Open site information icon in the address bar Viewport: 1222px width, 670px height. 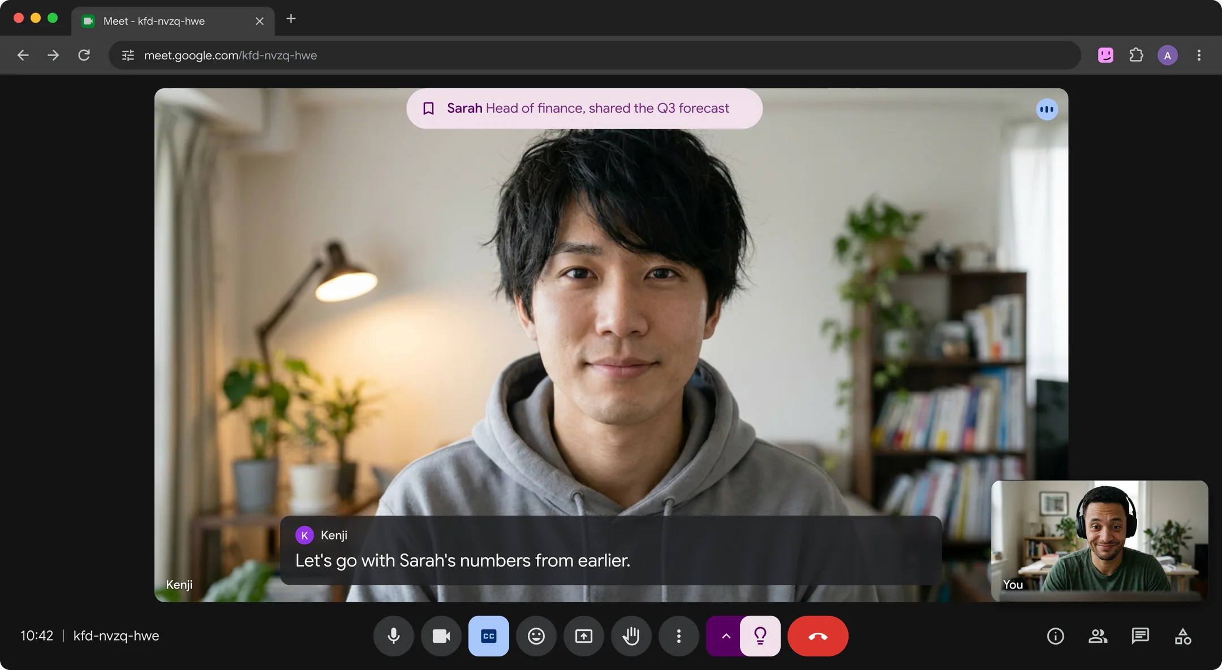point(128,55)
